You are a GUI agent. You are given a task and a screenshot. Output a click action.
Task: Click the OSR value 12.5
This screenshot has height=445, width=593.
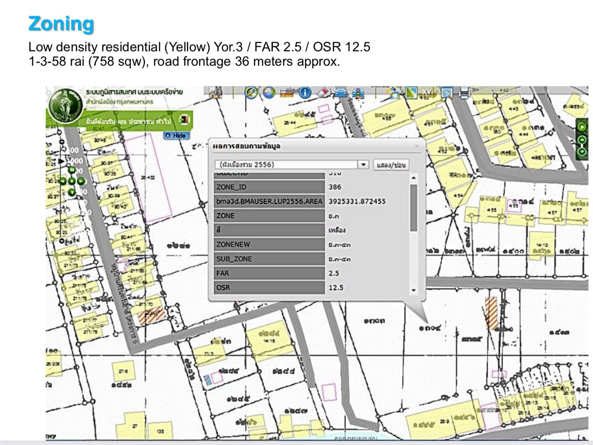(x=336, y=287)
